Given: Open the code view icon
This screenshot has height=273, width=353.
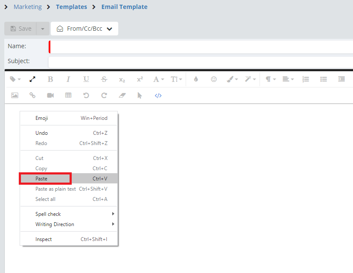Looking at the screenshot, I should pyautogui.click(x=158, y=95).
